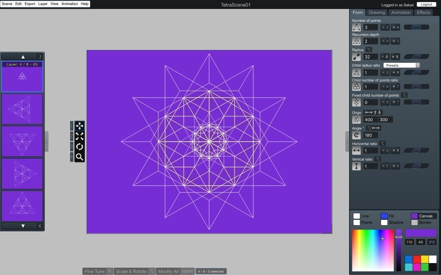The width and height of the screenshot is (441, 275).
Task: Click the Child number of points ratio icon
Action: [356, 87]
